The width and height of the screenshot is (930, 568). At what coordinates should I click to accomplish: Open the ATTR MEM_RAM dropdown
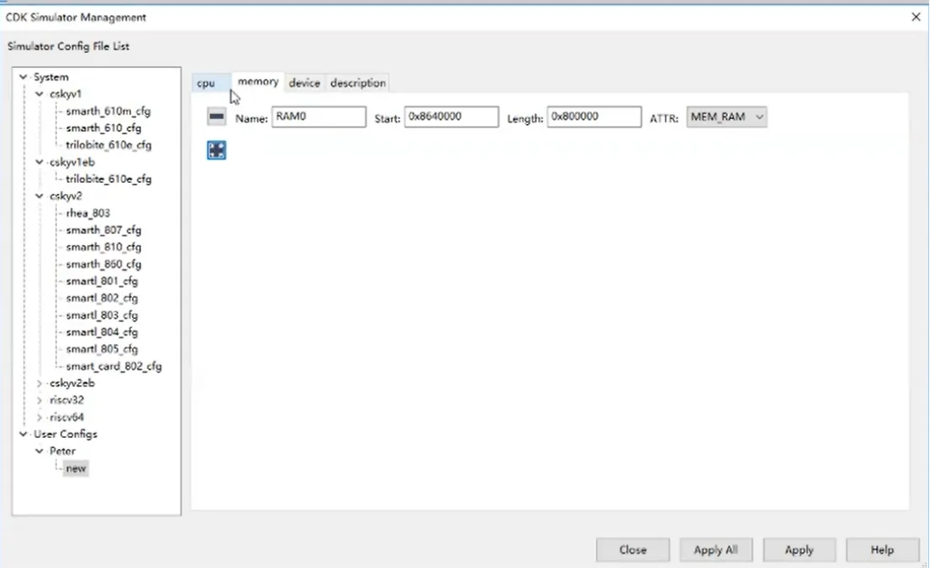(x=727, y=117)
